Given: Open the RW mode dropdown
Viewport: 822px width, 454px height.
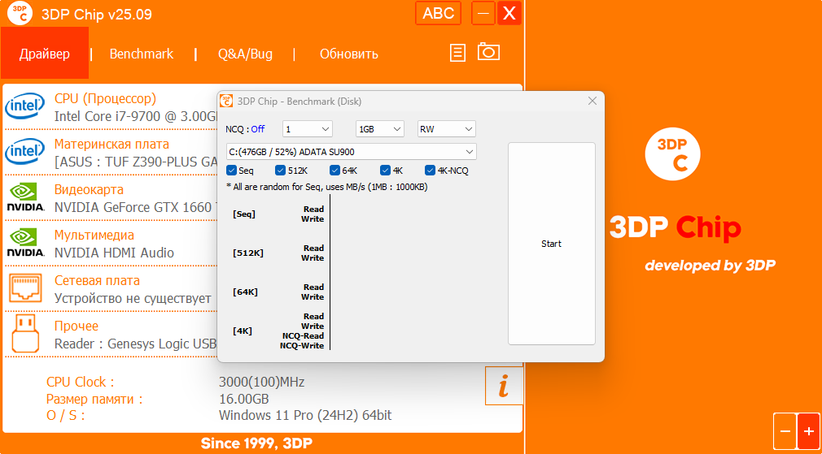Looking at the screenshot, I should pyautogui.click(x=446, y=129).
